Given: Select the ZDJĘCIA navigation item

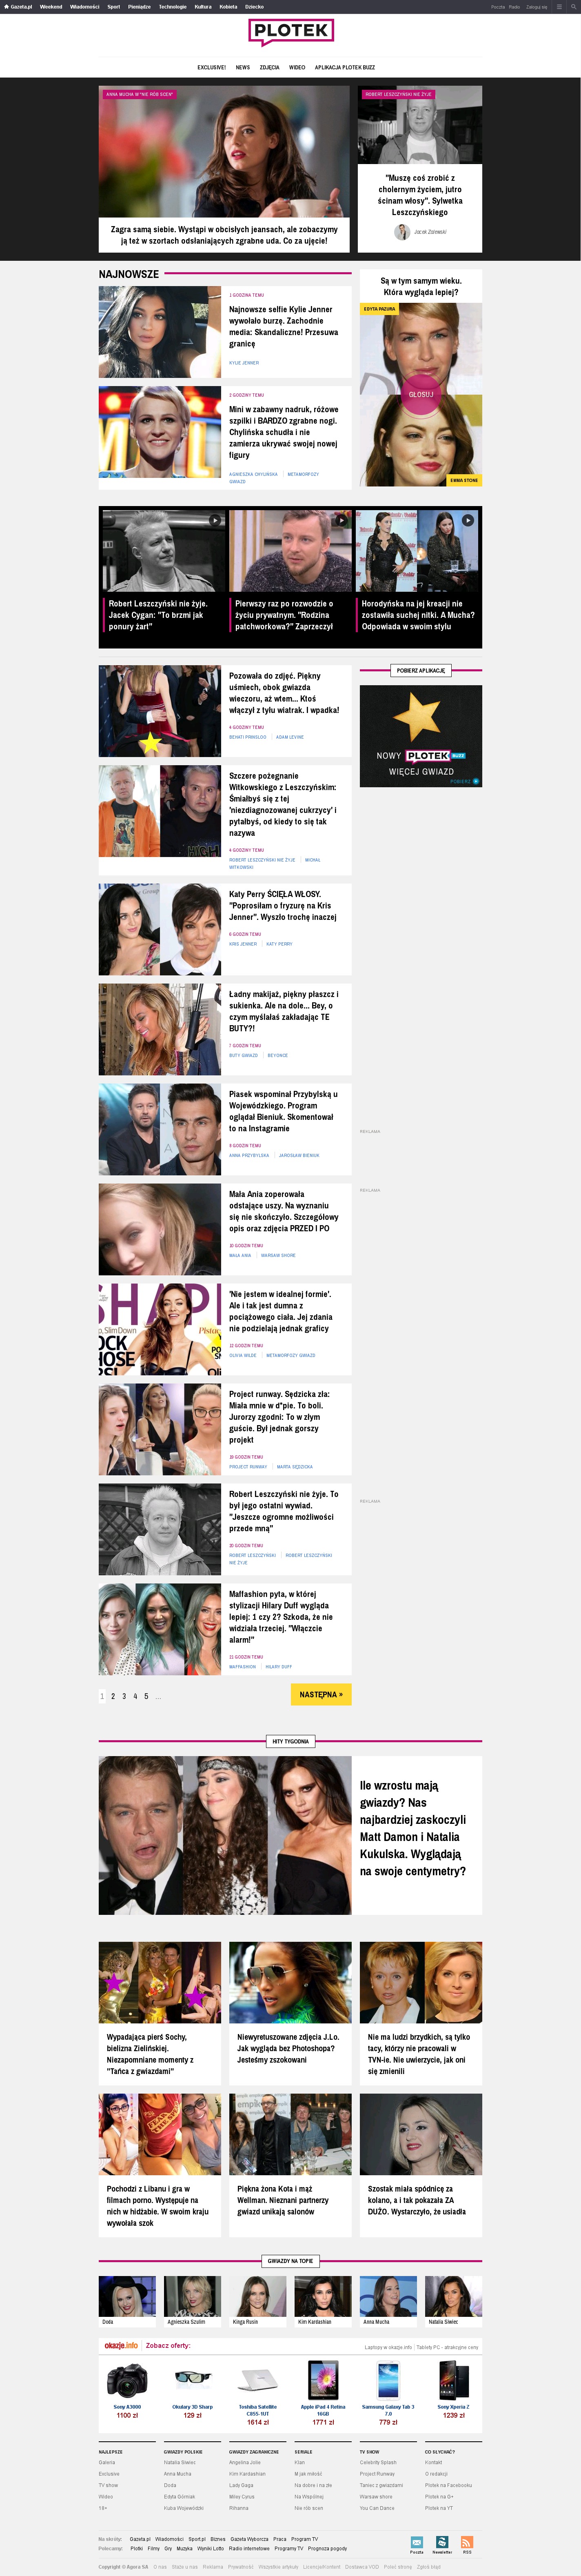Looking at the screenshot, I should click(269, 67).
